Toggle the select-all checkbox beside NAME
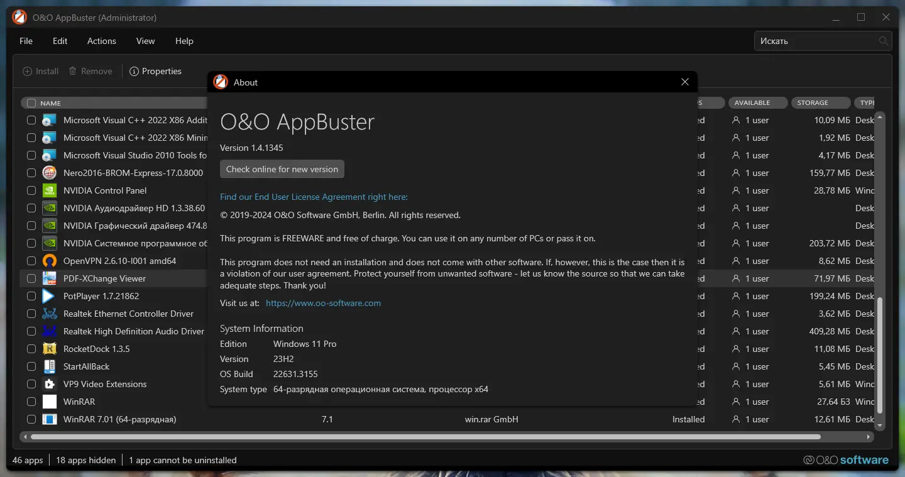The image size is (905, 477). pos(31,103)
